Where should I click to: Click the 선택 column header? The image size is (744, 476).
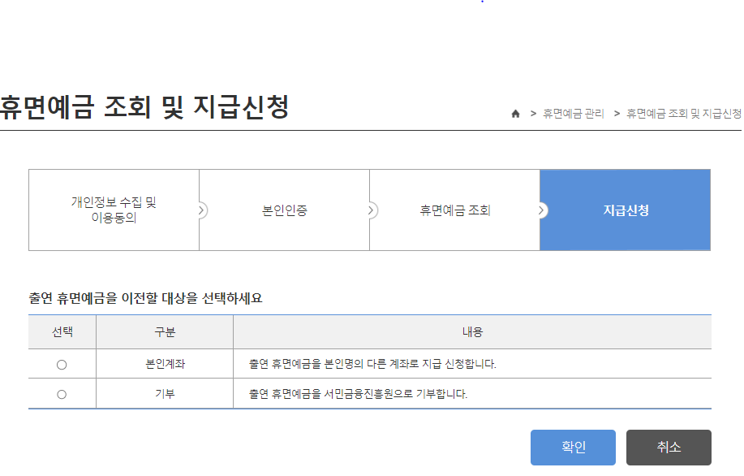(62, 332)
